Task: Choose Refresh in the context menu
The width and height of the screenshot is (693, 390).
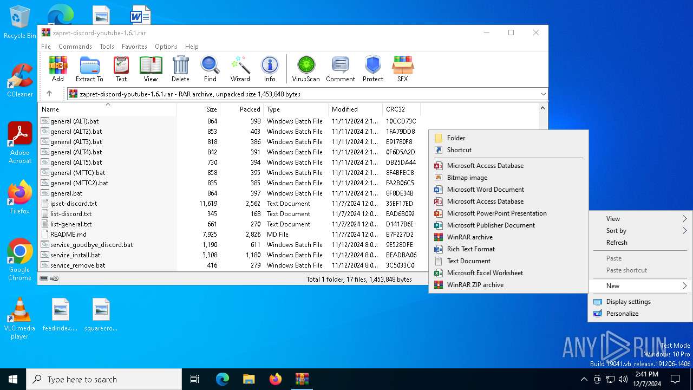Action: tap(640, 243)
